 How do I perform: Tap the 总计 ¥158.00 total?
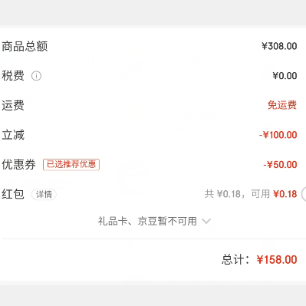(x=259, y=260)
